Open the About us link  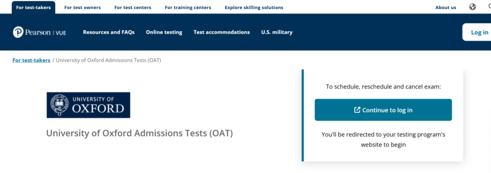pyautogui.click(x=446, y=8)
